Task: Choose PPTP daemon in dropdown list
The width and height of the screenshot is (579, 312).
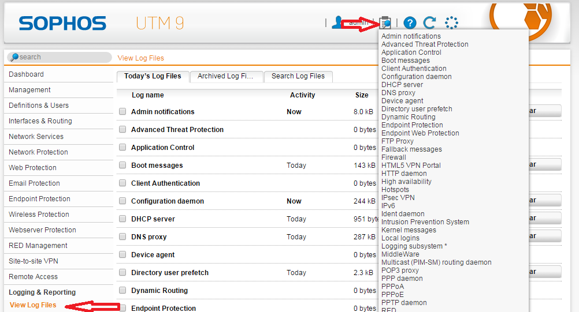Action: point(404,303)
